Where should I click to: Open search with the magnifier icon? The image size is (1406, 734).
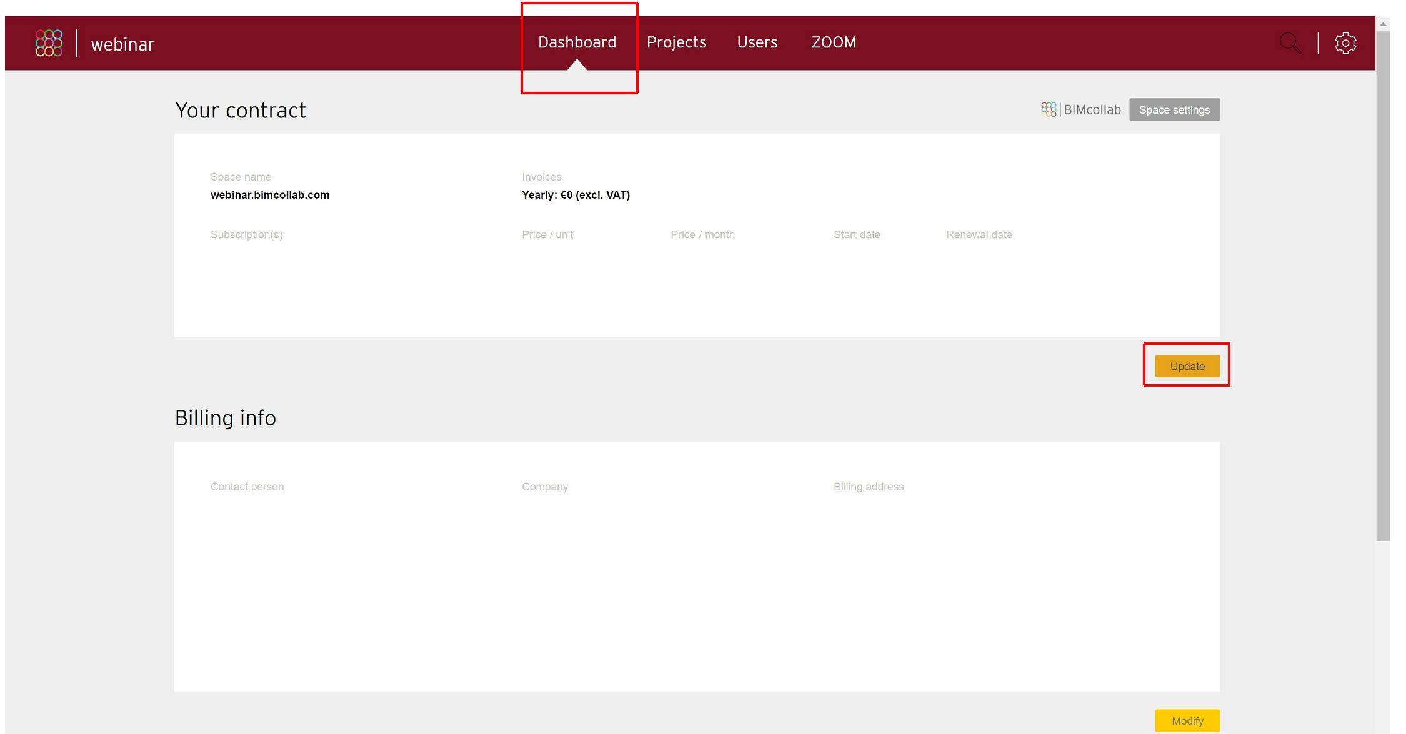[x=1290, y=43]
